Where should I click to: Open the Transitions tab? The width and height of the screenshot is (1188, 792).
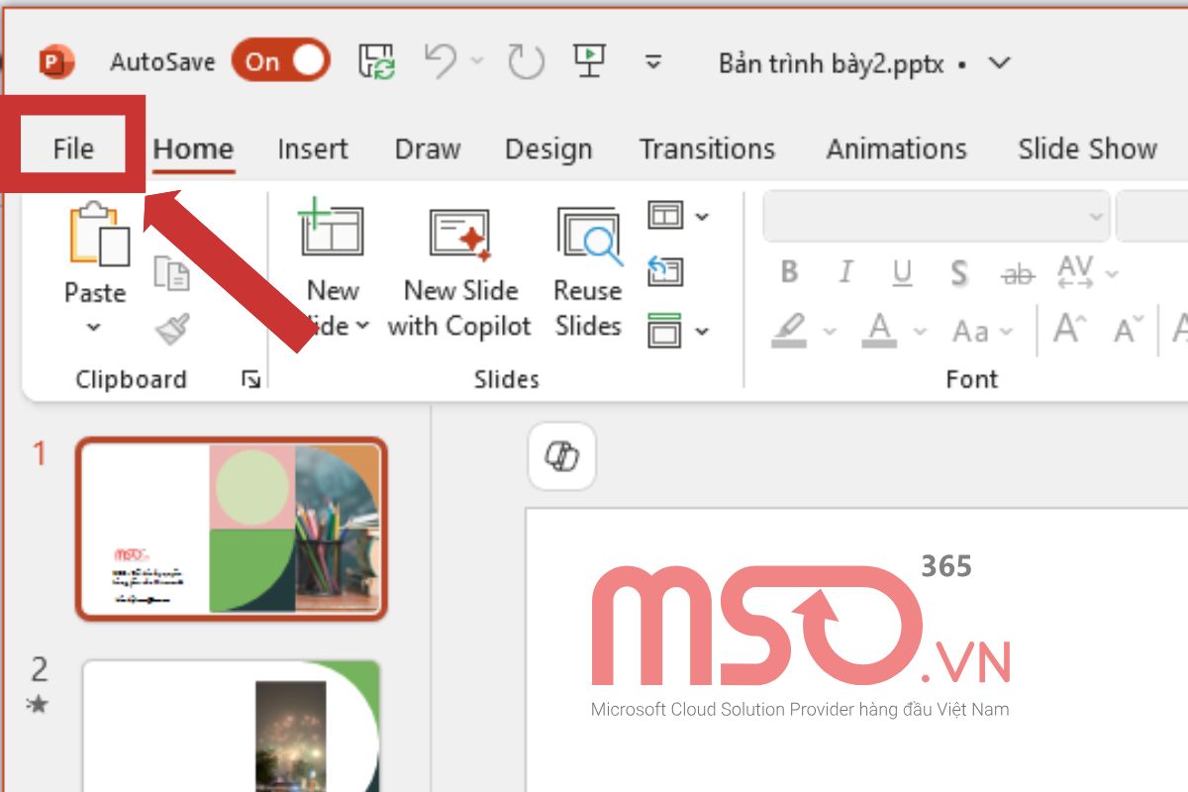[707, 149]
